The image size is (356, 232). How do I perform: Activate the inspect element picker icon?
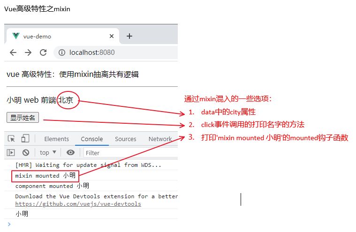coord(11,139)
